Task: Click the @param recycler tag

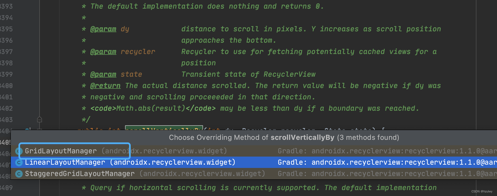Action: click(103, 52)
